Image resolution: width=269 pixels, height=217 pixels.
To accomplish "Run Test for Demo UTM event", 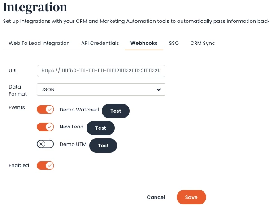I will 103,146.
